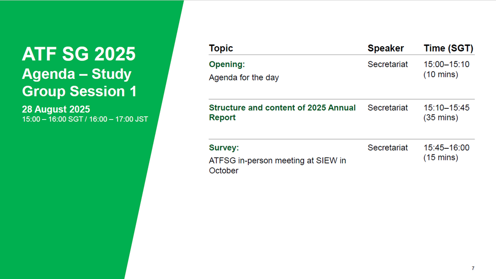Select the "15:10–15:45" time entry
The height and width of the screenshot is (279, 496).
pos(446,108)
